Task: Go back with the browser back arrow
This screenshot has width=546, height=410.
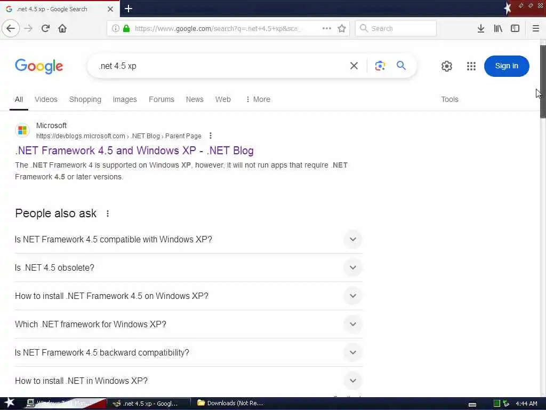Action: 11,28
